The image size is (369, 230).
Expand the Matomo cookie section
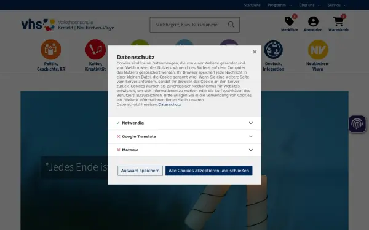[x=184, y=150]
